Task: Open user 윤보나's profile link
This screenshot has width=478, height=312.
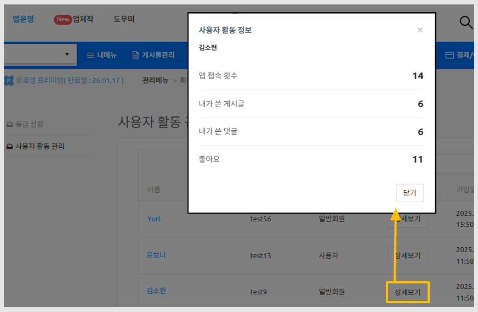Action: click(156, 255)
